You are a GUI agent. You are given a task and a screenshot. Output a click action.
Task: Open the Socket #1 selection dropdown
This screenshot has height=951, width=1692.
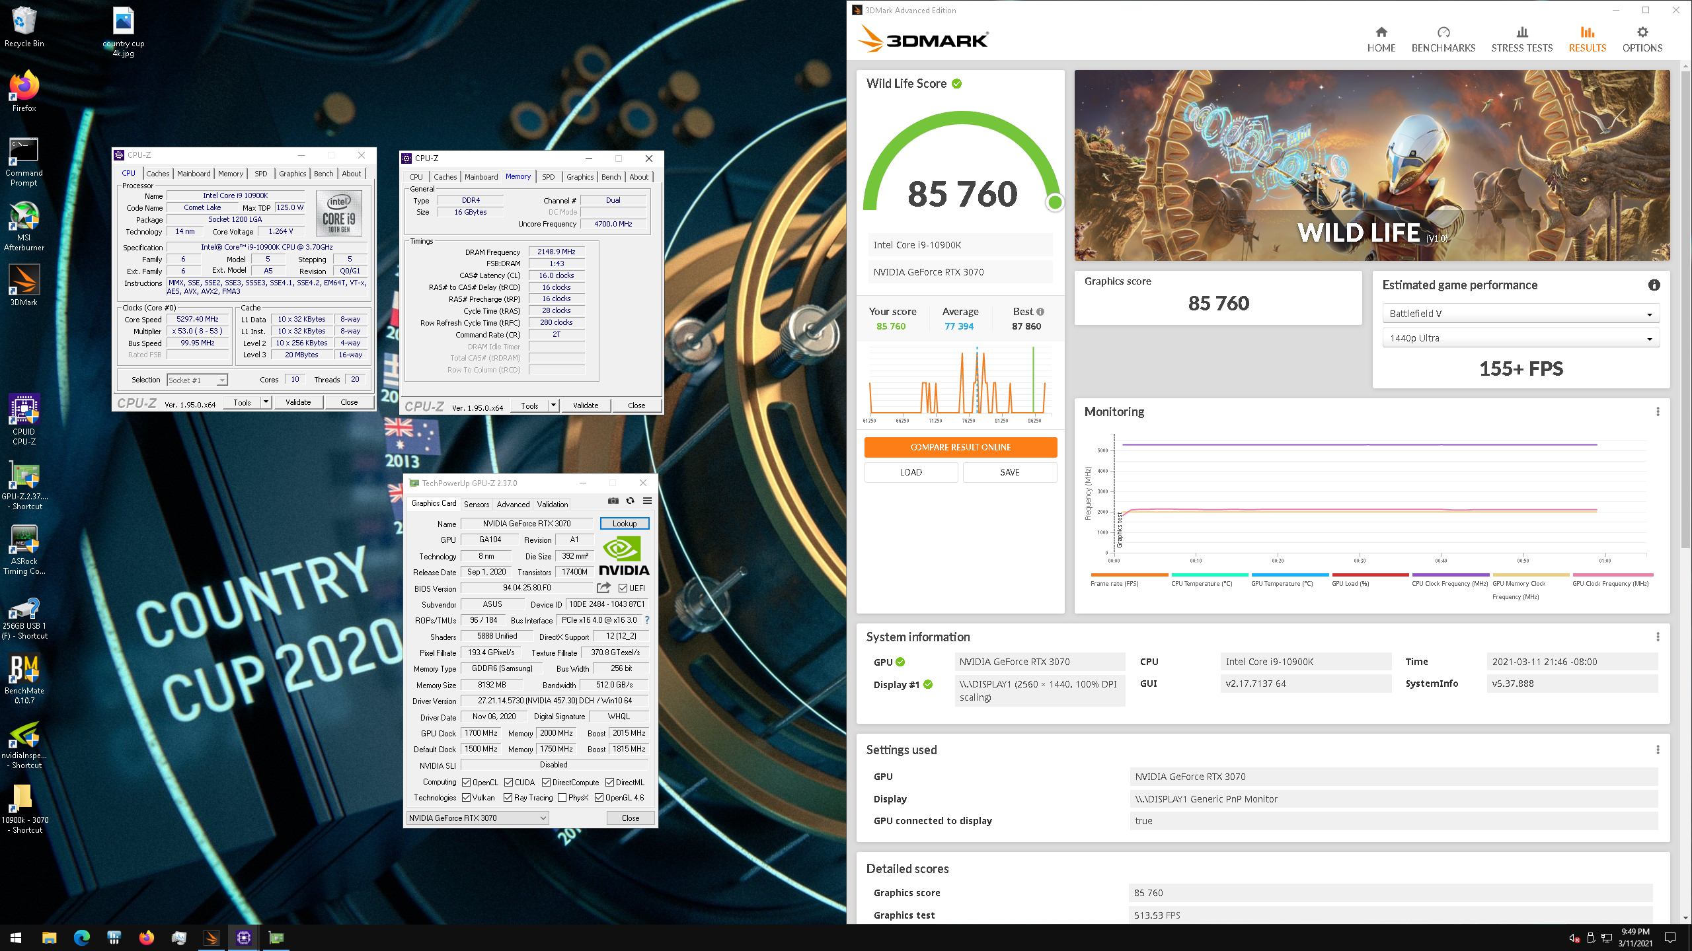(x=197, y=380)
